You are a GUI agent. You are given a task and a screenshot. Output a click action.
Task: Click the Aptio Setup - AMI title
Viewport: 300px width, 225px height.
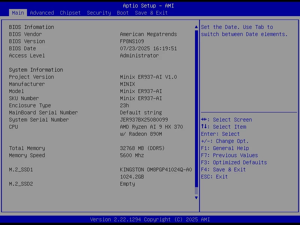click(148, 6)
